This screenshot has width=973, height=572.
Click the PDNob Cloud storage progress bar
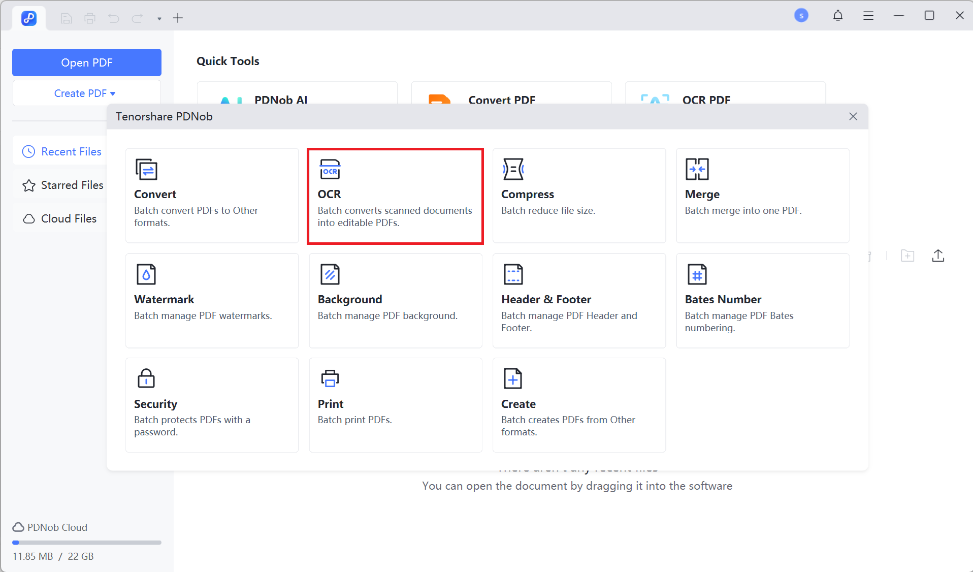pyautogui.click(x=86, y=543)
